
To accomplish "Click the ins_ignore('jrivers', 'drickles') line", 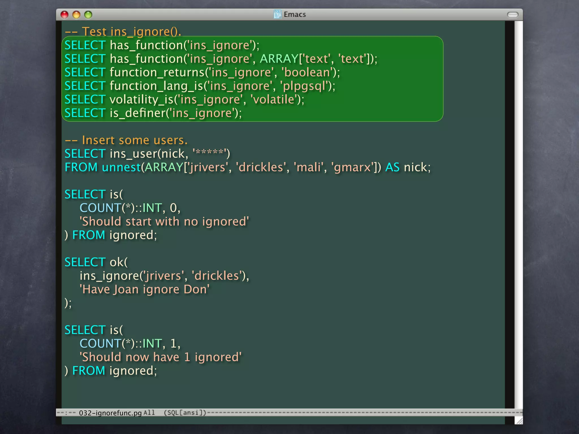I will point(165,276).
